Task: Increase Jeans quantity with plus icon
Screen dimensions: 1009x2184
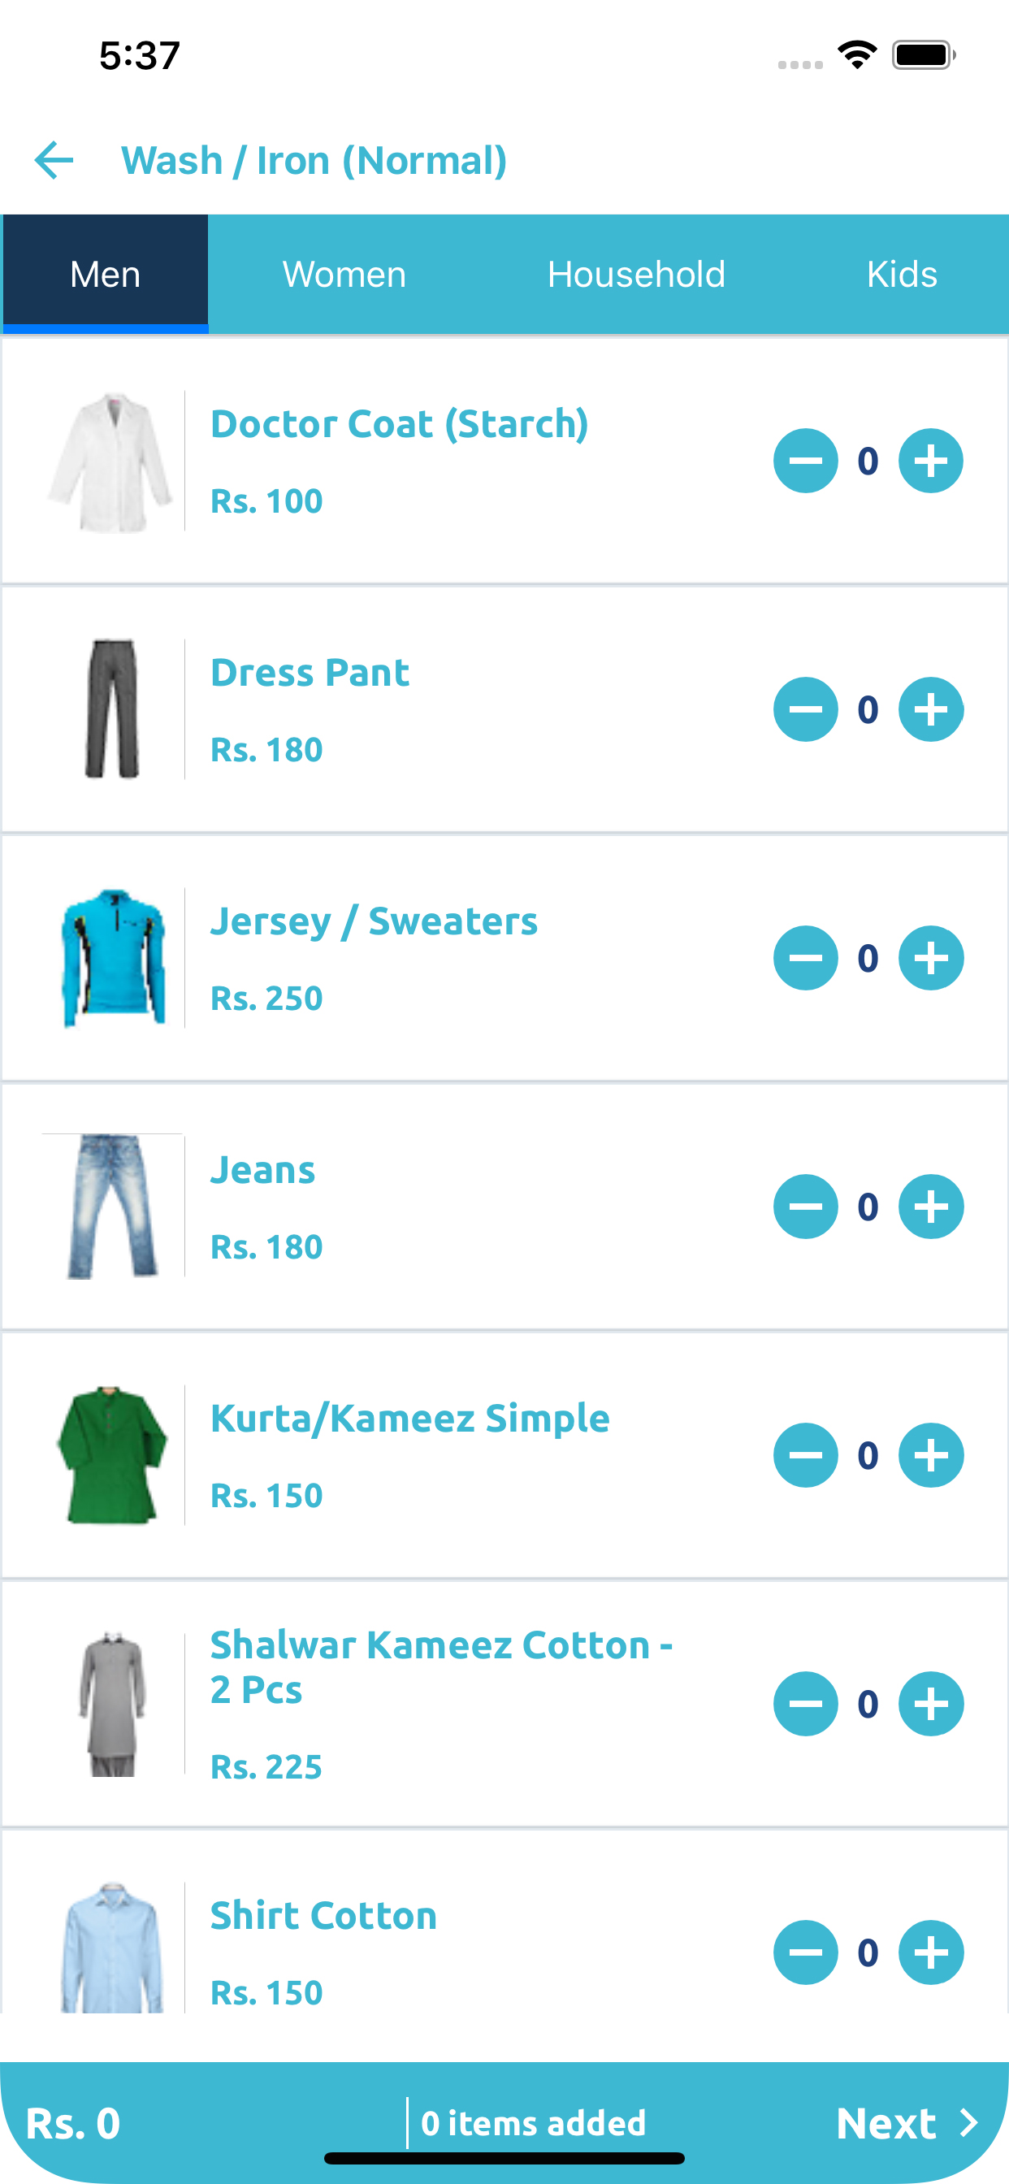Action: click(x=930, y=1207)
